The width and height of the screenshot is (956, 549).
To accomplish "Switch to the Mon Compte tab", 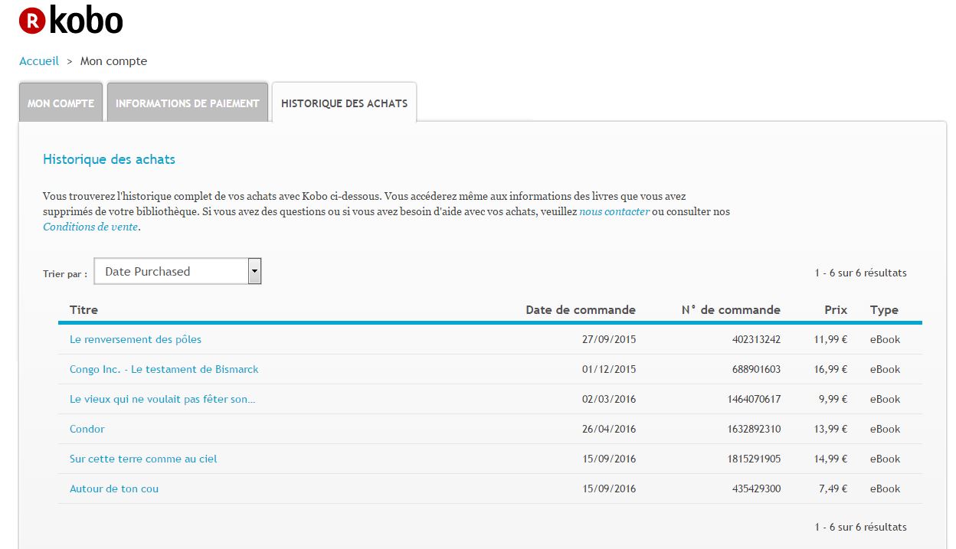I will click(61, 103).
